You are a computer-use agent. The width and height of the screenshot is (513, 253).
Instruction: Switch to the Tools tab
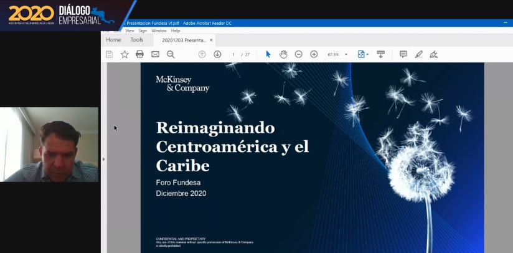[136, 40]
